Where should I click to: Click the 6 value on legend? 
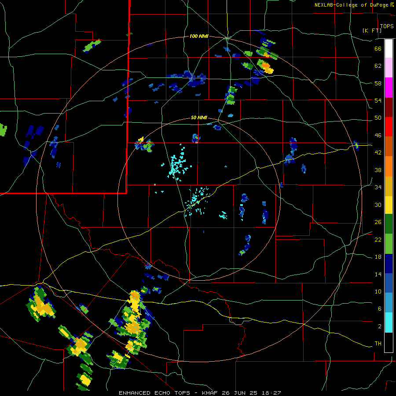(x=380, y=309)
